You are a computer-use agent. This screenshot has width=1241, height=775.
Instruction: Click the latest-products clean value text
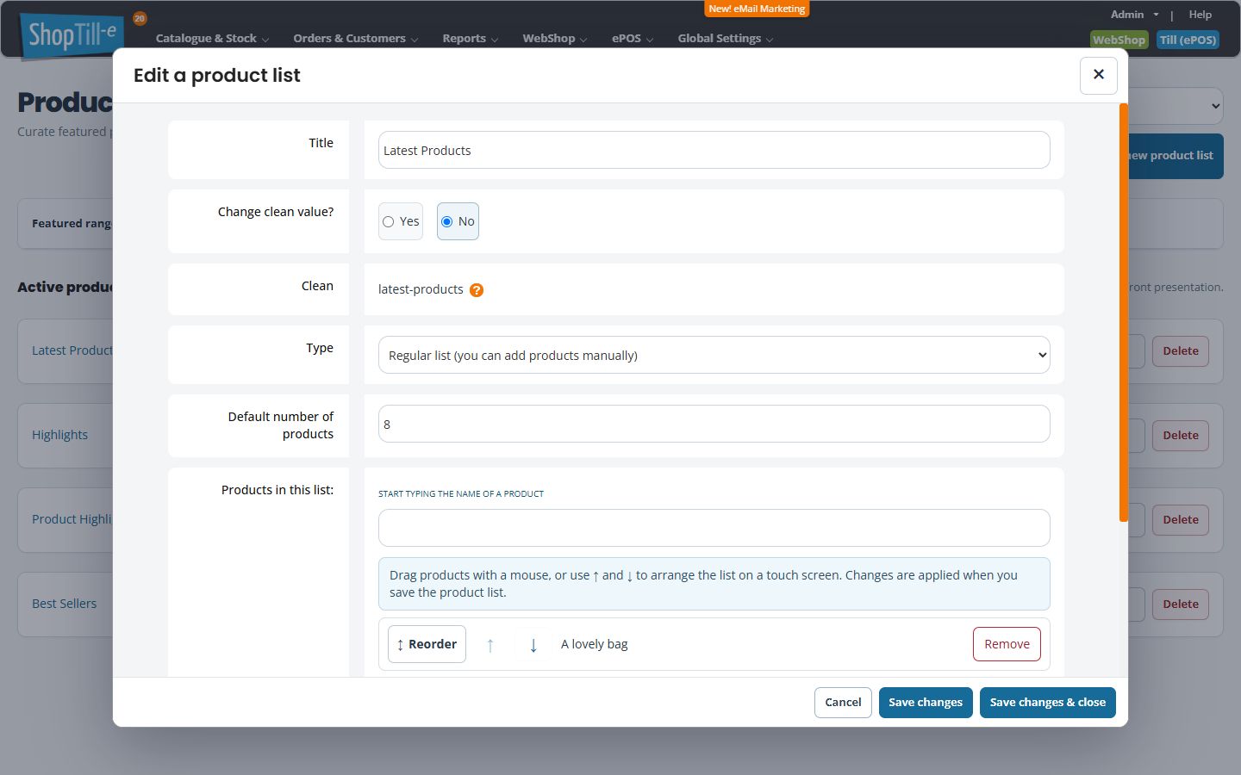point(421,289)
